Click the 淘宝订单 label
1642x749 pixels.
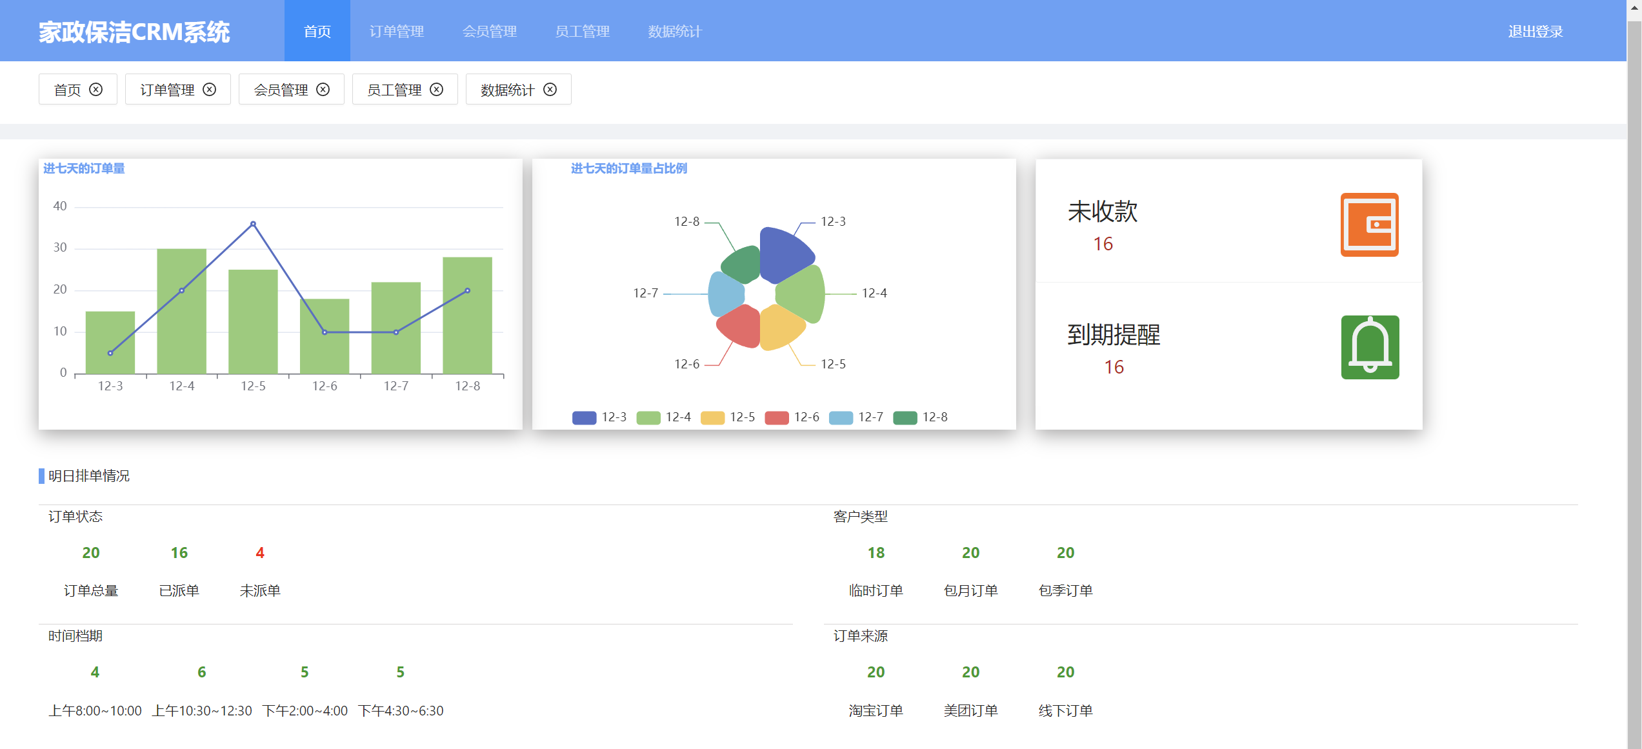coord(876,711)
